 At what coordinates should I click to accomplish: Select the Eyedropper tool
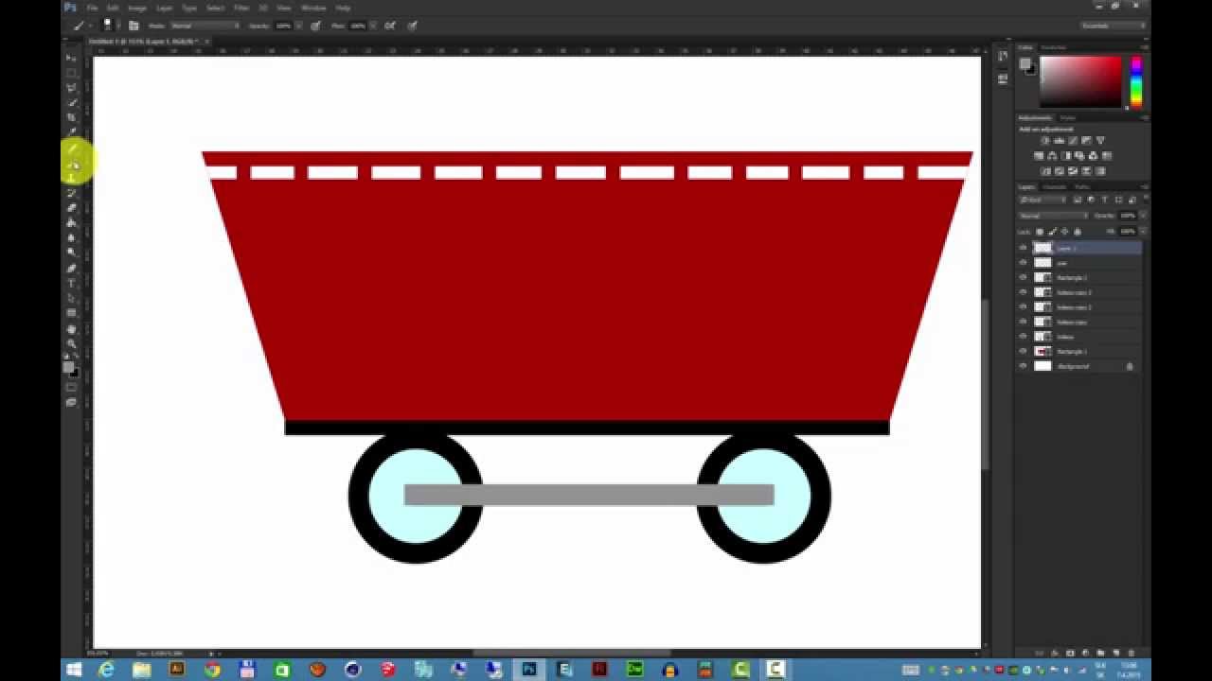[71, 132]
